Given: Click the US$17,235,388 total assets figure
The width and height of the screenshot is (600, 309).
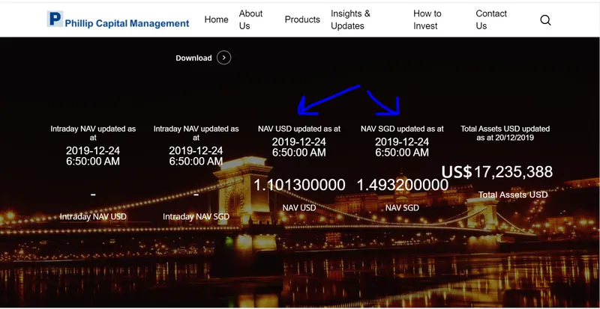Looking at the screenshot, I should tap(497, 172).
